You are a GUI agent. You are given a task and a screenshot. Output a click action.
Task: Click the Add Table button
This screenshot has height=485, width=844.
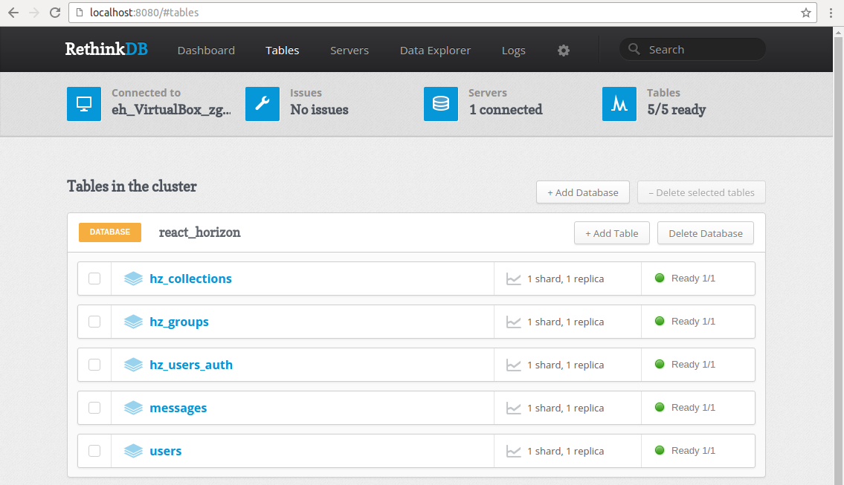(x=612, y=233)
